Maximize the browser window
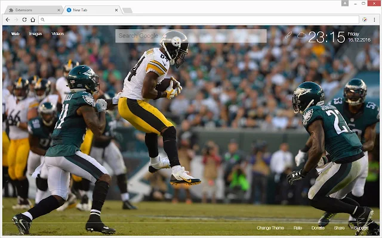Image resolution: width=382 pixels, height=238 pixels. [363, 4]
